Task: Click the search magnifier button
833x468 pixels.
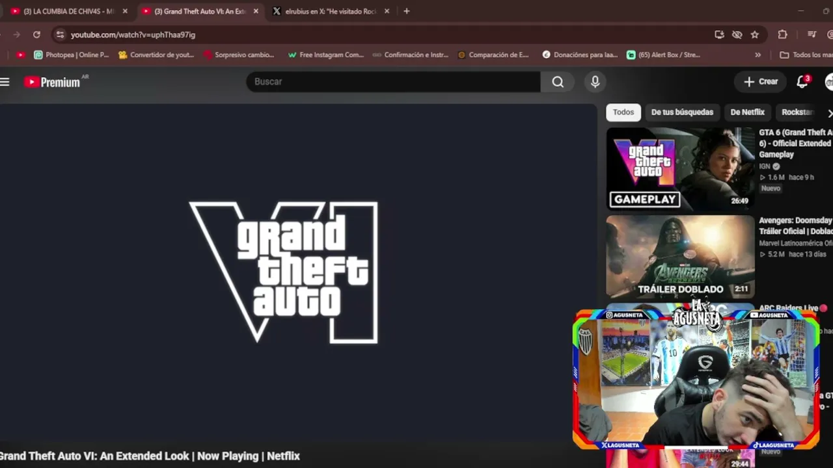Action: click(x=558, y=82)
